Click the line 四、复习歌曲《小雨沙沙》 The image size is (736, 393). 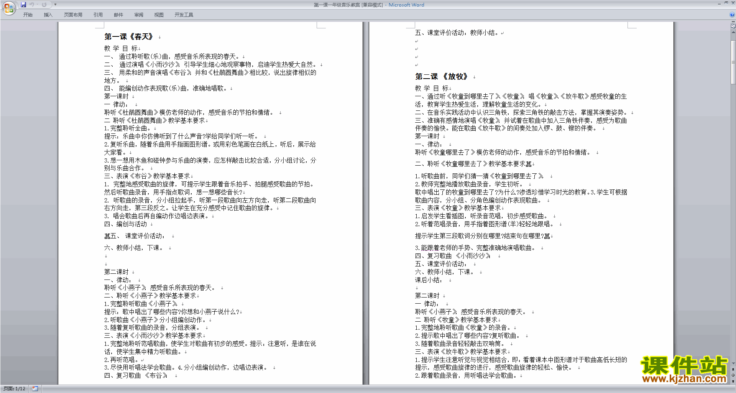point(453,256)
